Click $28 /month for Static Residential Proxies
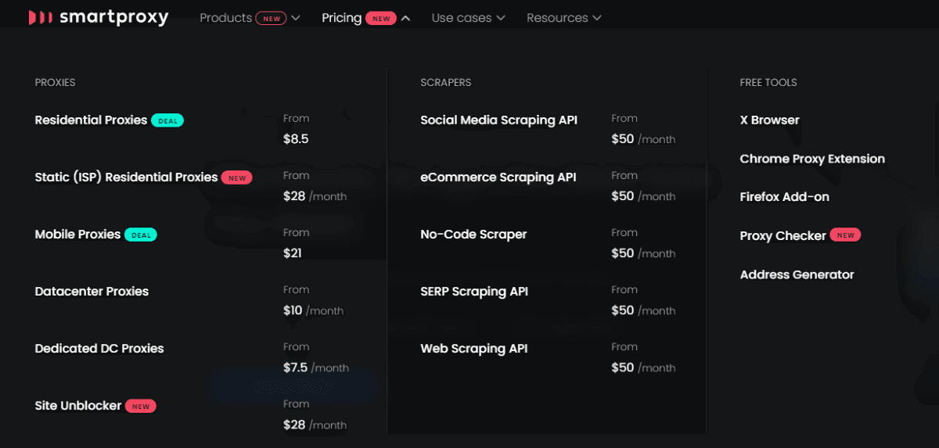Image resolution: width=939 pixels, height=448 pixels. 315,196
